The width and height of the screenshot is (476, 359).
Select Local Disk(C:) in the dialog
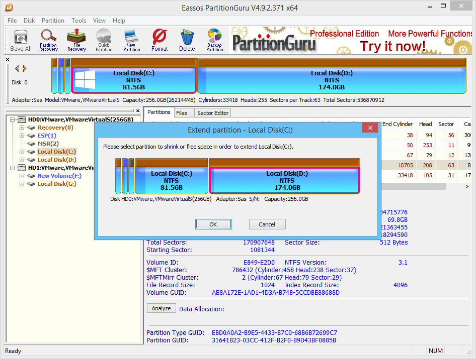pos(172,177)
